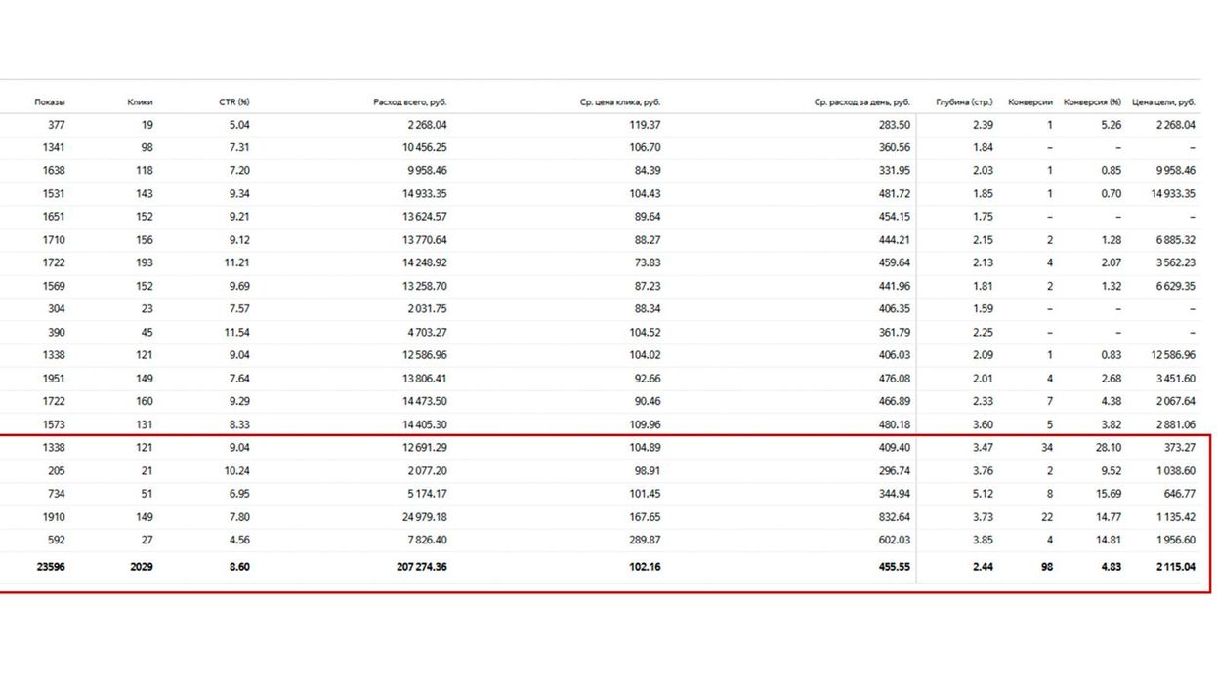Screen dimensions: 1217x684
Task: Click the Показы column header
Action: coord(50,102)
